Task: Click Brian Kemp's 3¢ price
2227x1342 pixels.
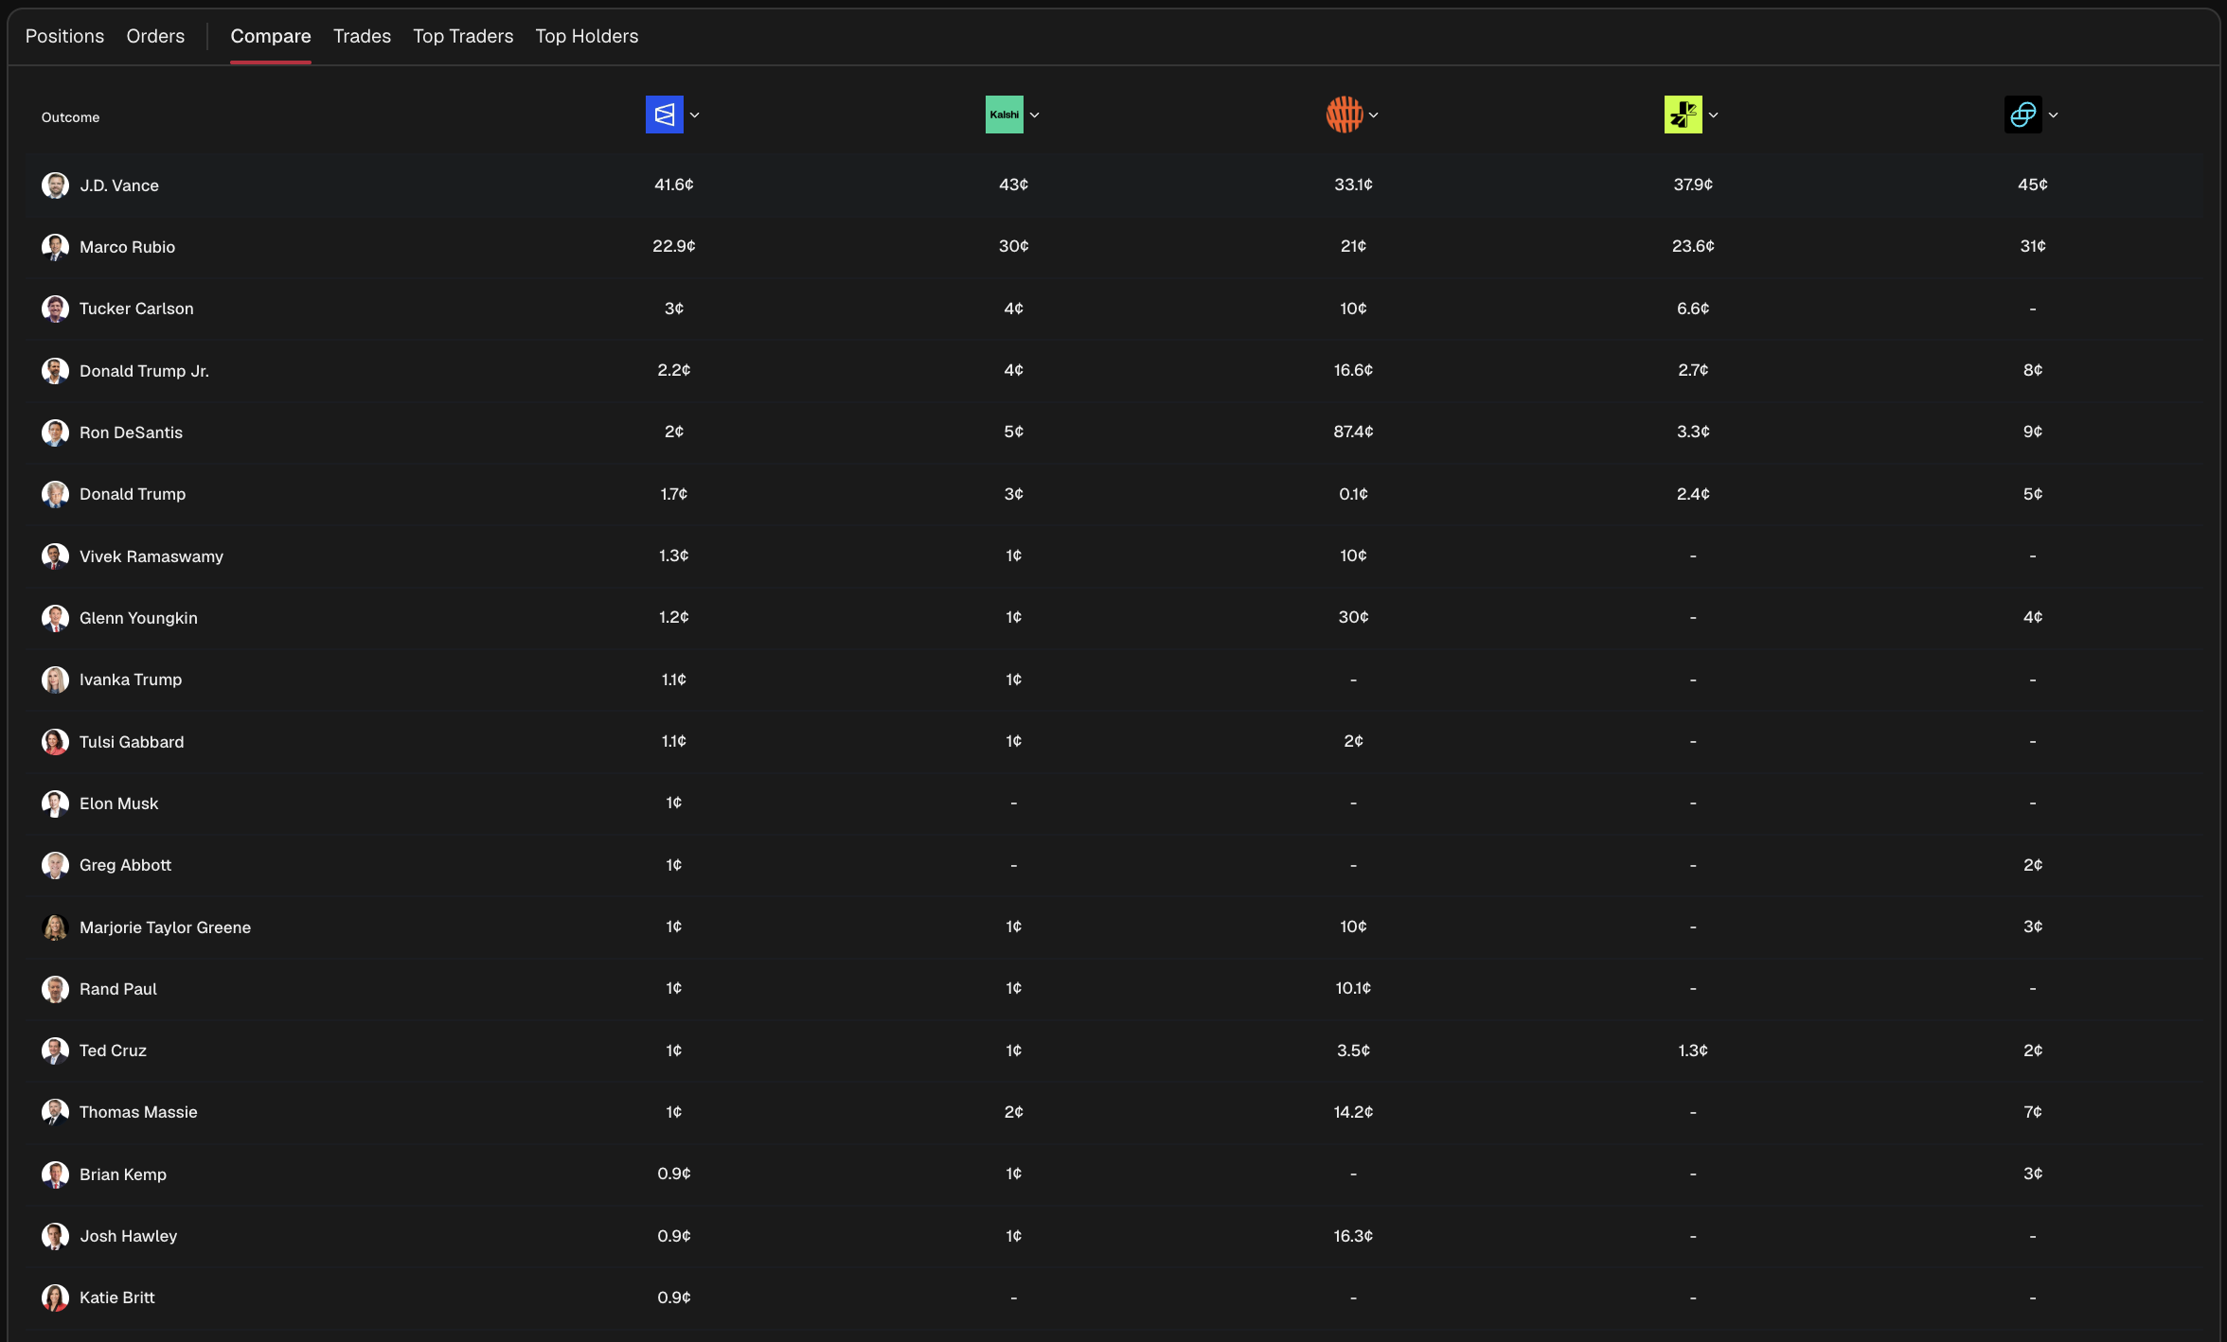Action: [2033, 1174]
